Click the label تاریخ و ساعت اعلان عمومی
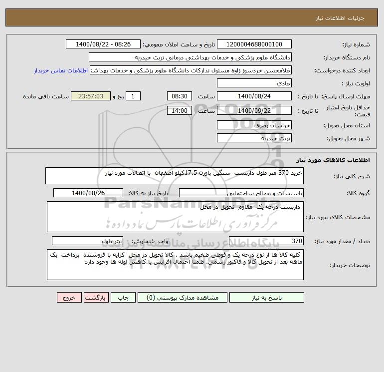The width and height of the screenshot is (384, 372). [179, 44]
